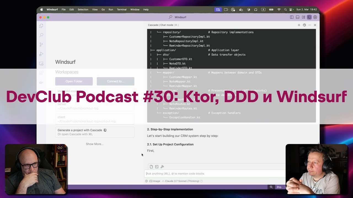353x198 pixels.
Task: Start a new Cascade conversation with plus icon
Action: [299, 25]
